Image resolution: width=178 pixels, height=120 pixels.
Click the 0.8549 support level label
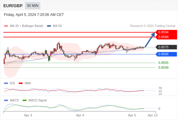coord(163,67)
